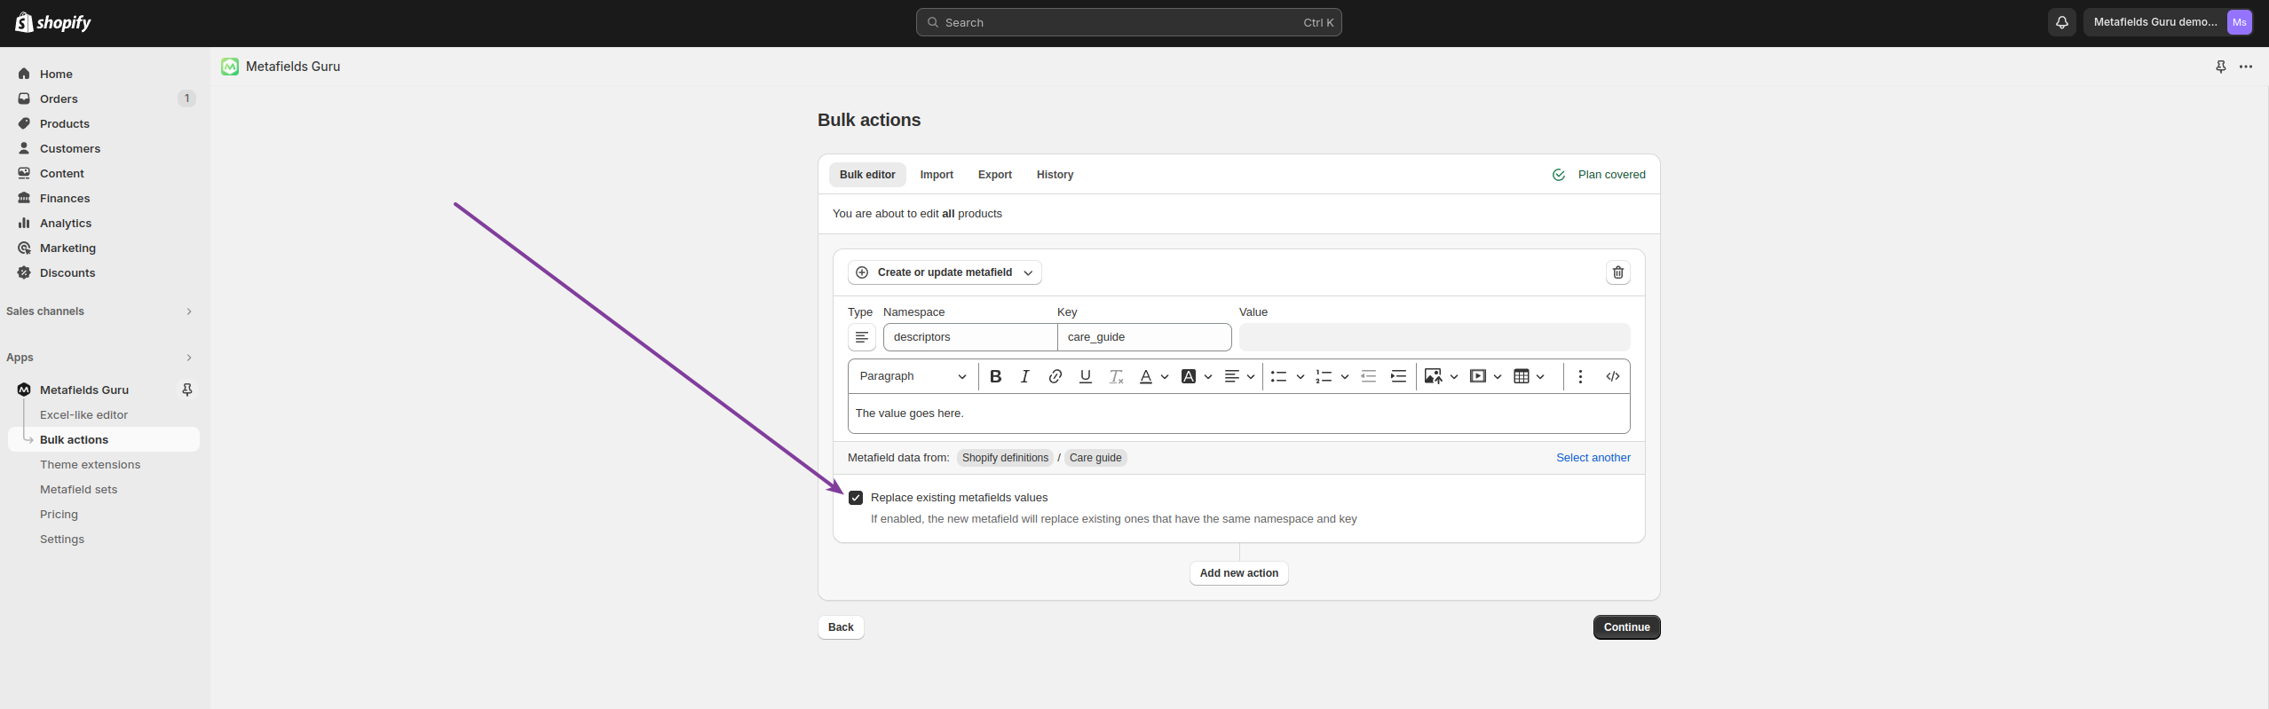Switch to the Export tab
This screenshot has width=2269, height=709.
(995, 175)
